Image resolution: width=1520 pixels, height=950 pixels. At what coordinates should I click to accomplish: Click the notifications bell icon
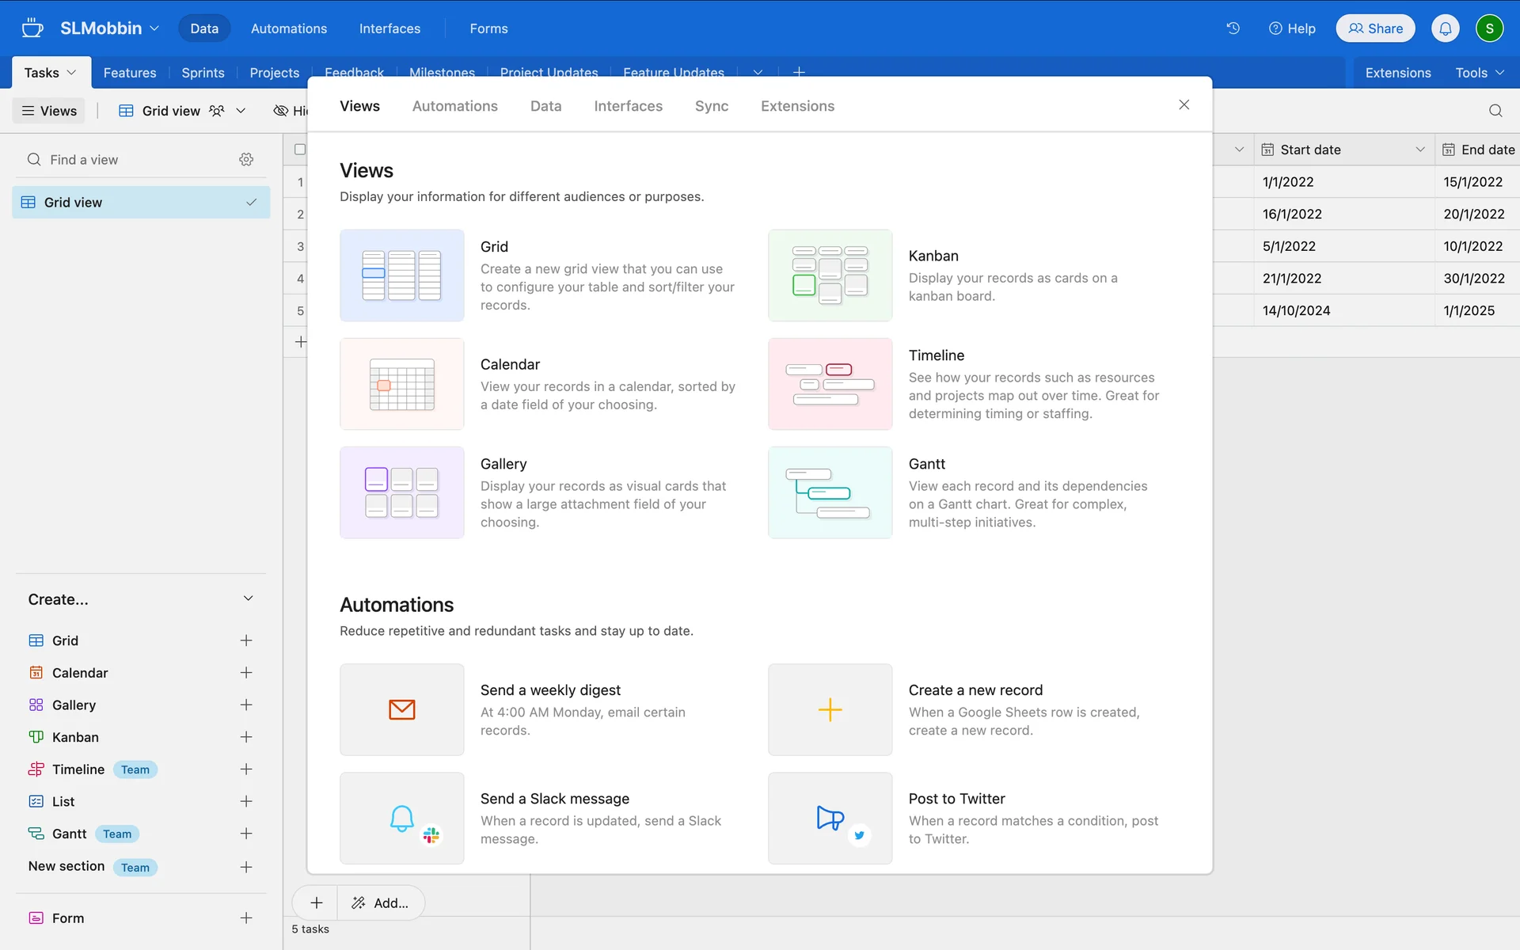(x=1445, y=28)
